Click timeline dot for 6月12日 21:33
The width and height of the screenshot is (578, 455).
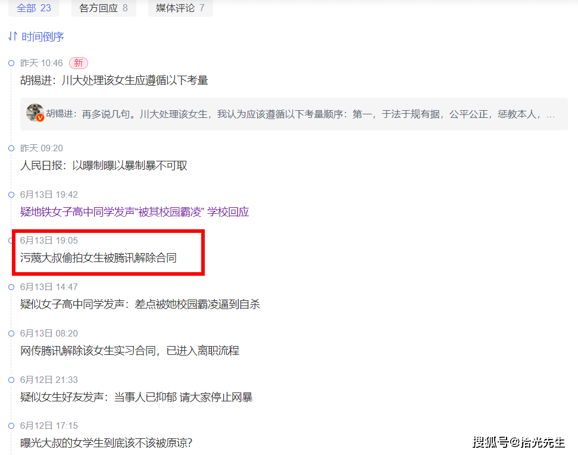[x=11, y=380]
